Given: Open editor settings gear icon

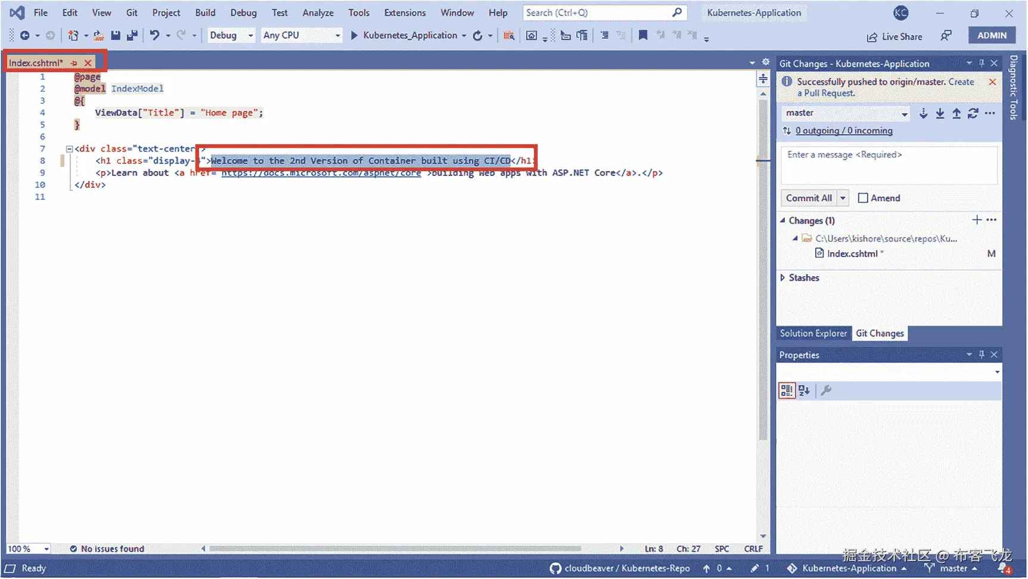Looking at the screenshot, I should [x=766, y=63].
